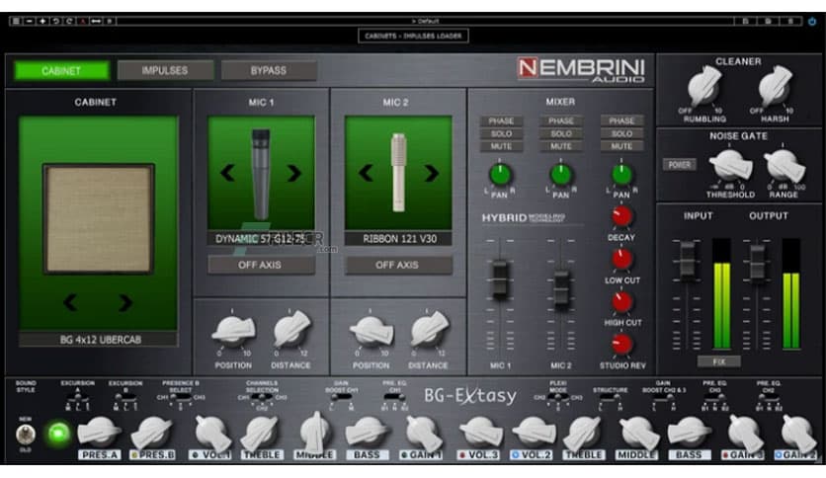Select next cabinet with right arrow

pos(124,302)
